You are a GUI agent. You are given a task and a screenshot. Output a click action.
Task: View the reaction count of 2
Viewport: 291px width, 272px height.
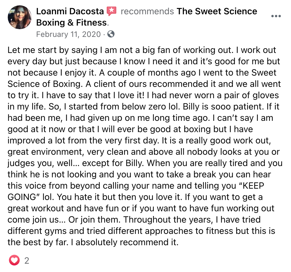pos(27,261)
